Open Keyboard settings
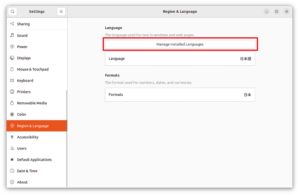 pyautogui.click(x=37, y=81)
